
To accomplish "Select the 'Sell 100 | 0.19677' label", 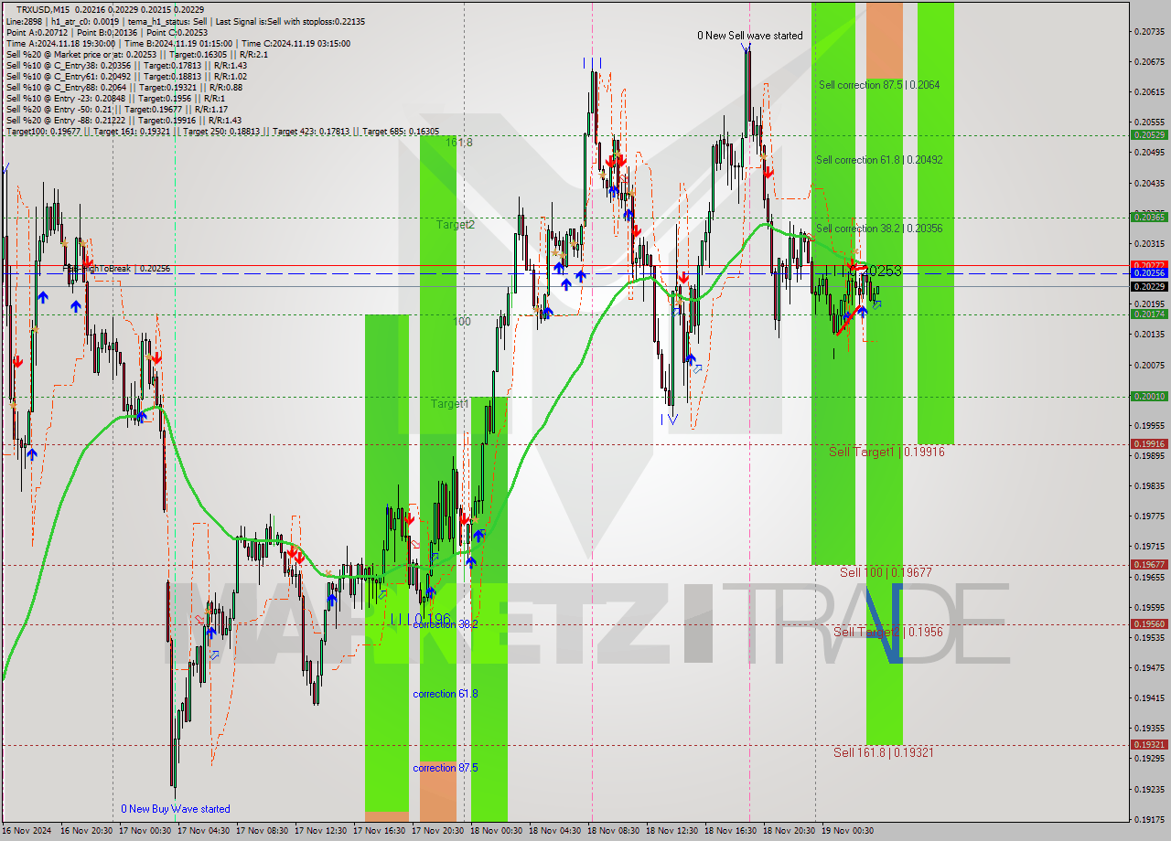I will click(886, 572).
